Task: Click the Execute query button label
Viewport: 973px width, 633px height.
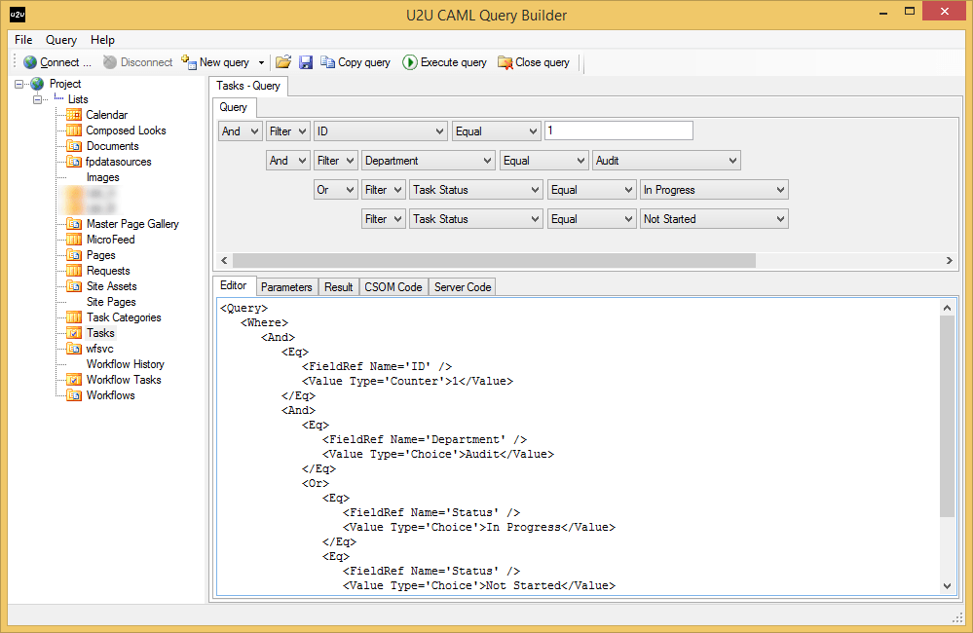Action: [454, 62]
